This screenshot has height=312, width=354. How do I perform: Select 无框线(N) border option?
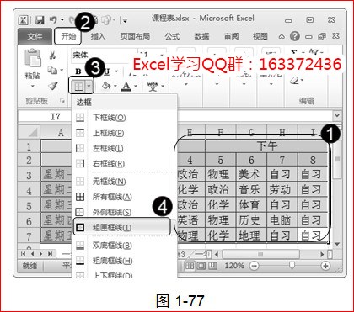click(125, 182)
